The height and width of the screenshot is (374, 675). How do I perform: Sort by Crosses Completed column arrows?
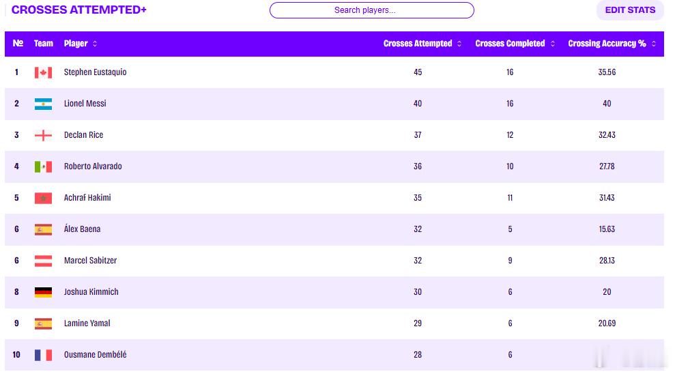tap(553, 44)
